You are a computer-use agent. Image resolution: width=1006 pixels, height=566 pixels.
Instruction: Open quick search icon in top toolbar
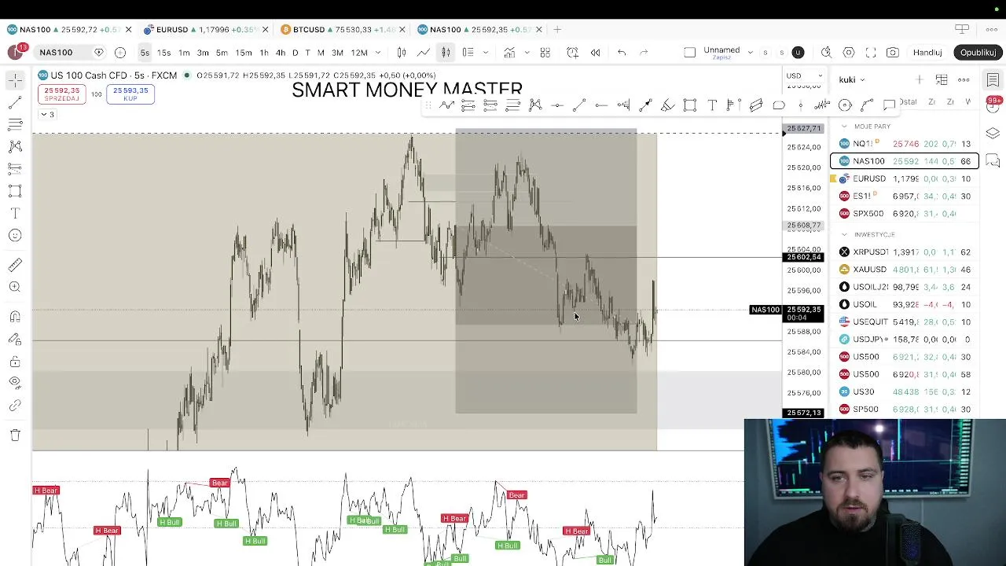coord(826,53)
